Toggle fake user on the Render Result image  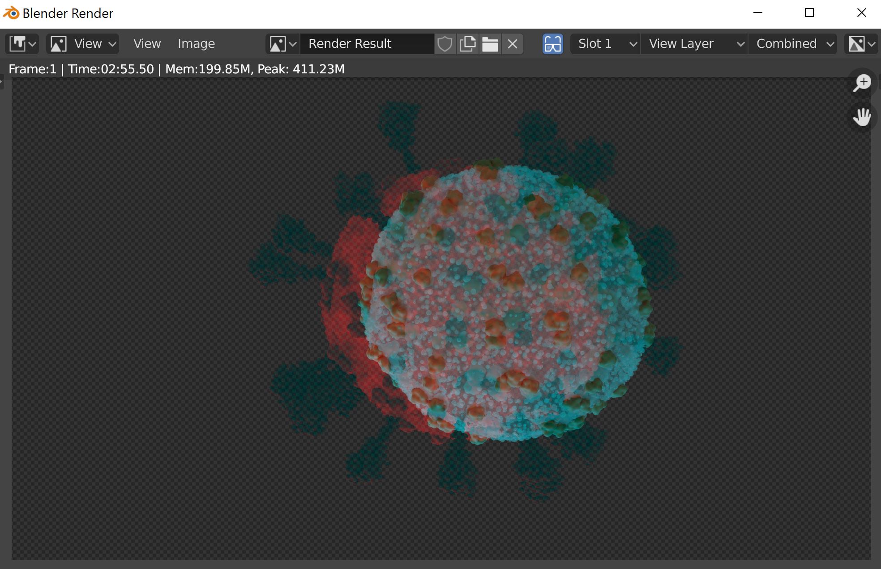tap(445, 43)
